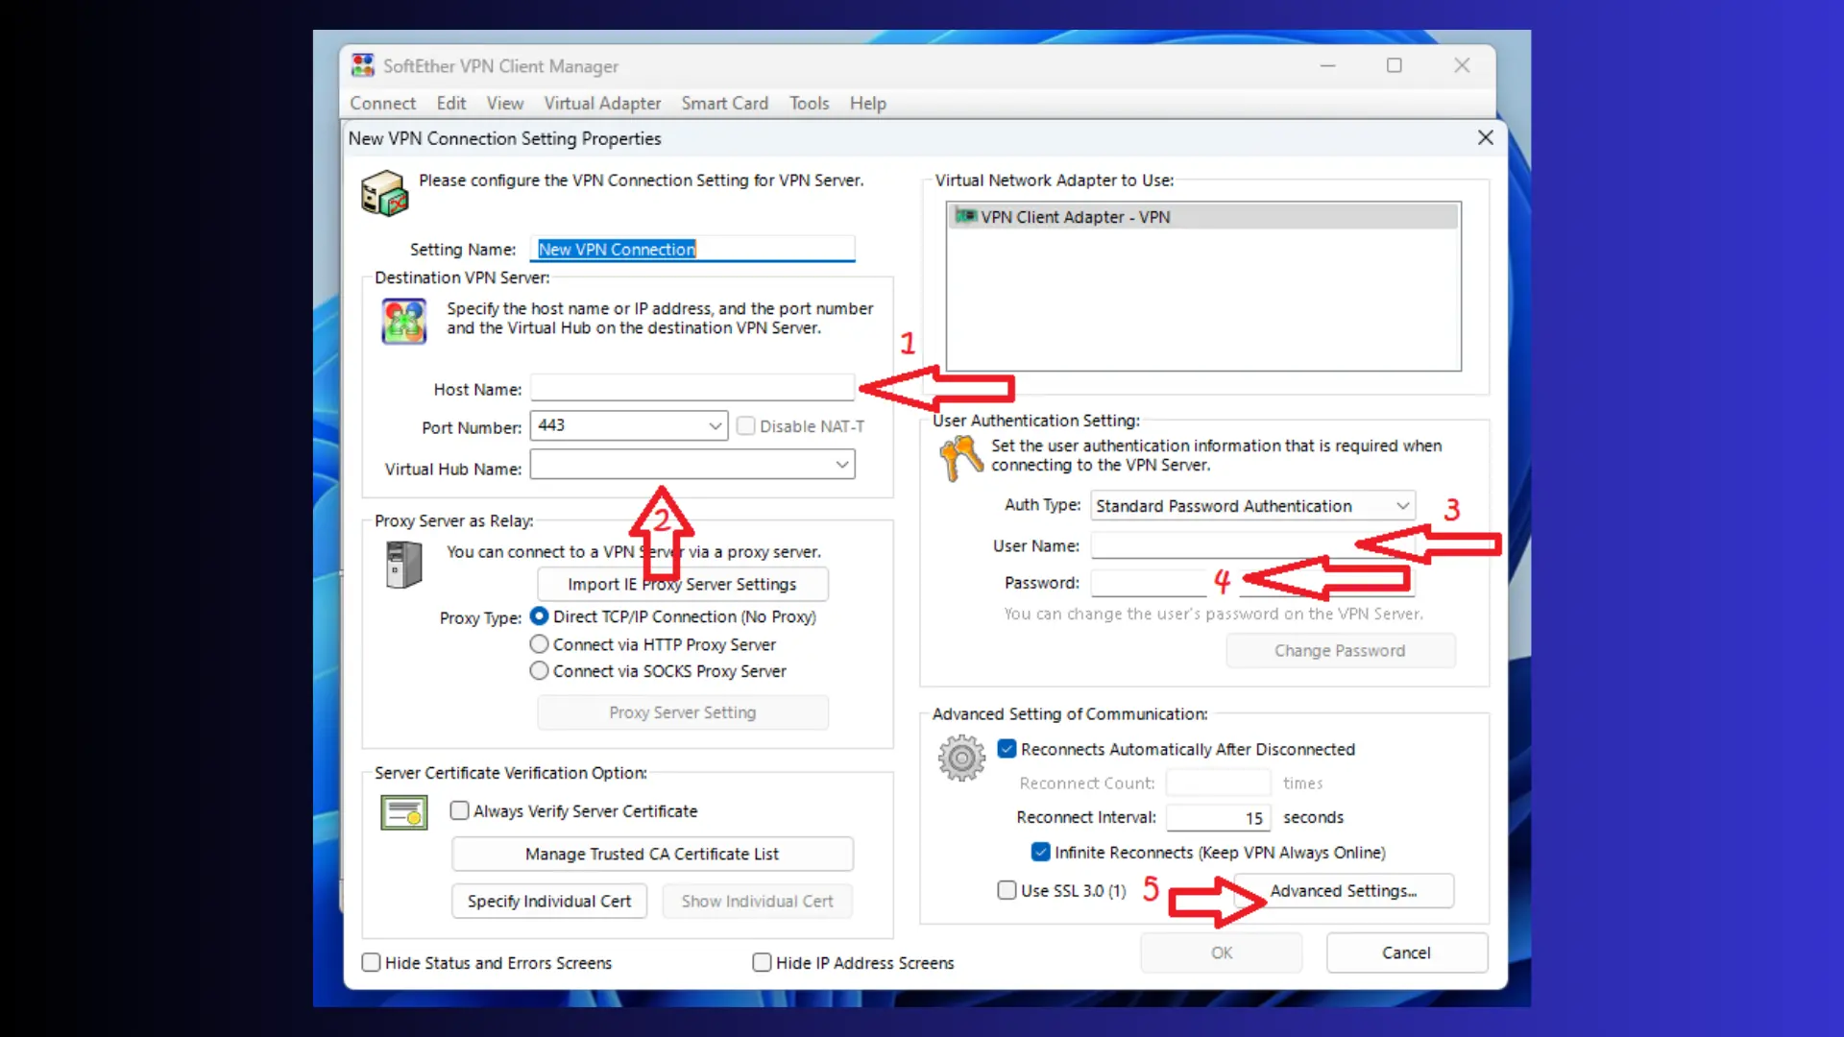Open the Edit menu

[x=451, y=103]
